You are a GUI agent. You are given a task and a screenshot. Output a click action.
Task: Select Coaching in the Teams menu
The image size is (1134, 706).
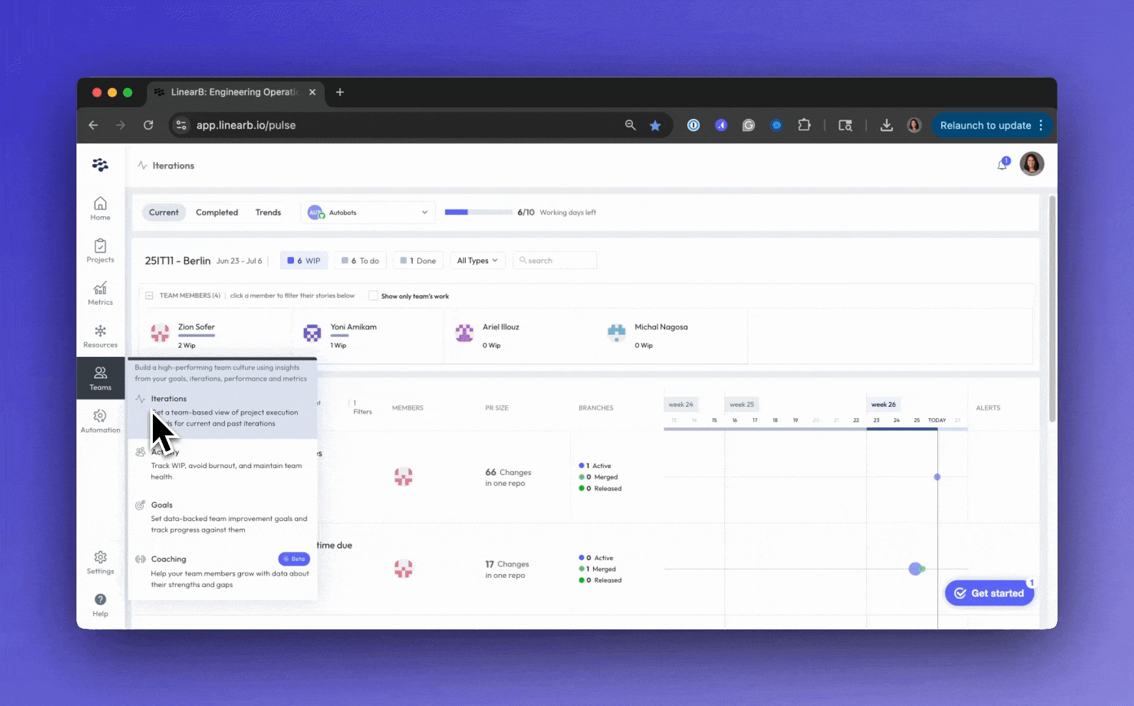pos(222,571)
